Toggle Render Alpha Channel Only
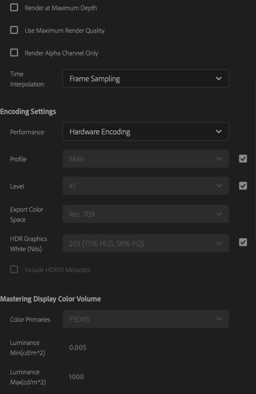 (x=14, y=53)
